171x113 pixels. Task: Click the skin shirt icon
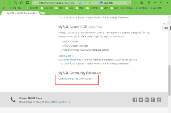click(149, 2)
